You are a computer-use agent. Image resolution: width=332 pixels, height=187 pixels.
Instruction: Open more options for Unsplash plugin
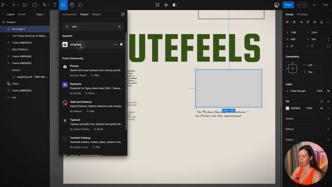click(115, 45)
